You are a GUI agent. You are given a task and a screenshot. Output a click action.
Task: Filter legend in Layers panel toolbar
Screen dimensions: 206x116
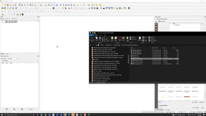7,19
